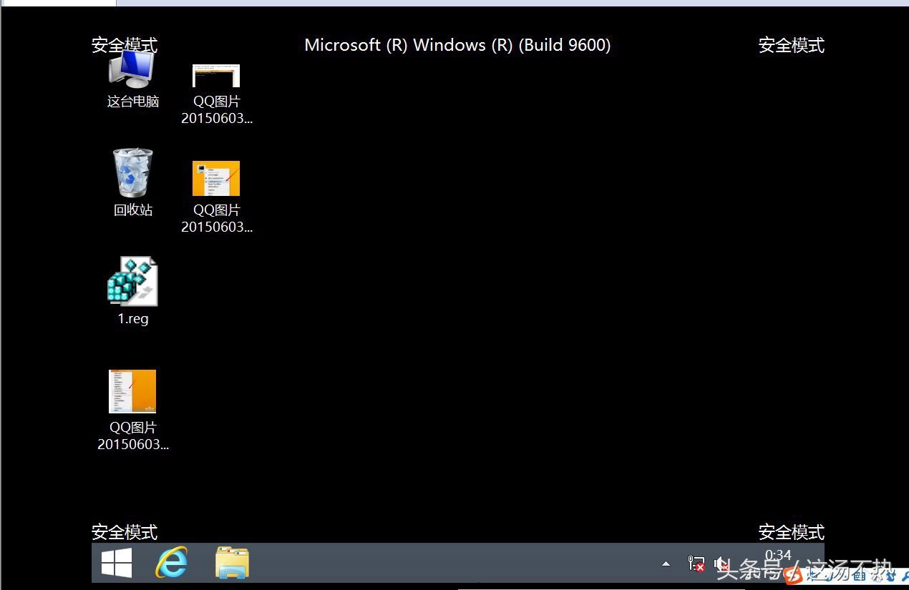The height and width of the screenshot is (590, 909).
Task: Click the 回收站 label text
Action: pos(133,210)
